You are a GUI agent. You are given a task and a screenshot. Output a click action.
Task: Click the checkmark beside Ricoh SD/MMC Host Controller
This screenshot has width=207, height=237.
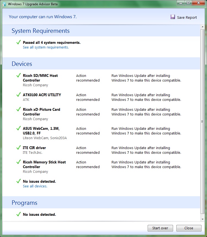click(x=18, y=75)
